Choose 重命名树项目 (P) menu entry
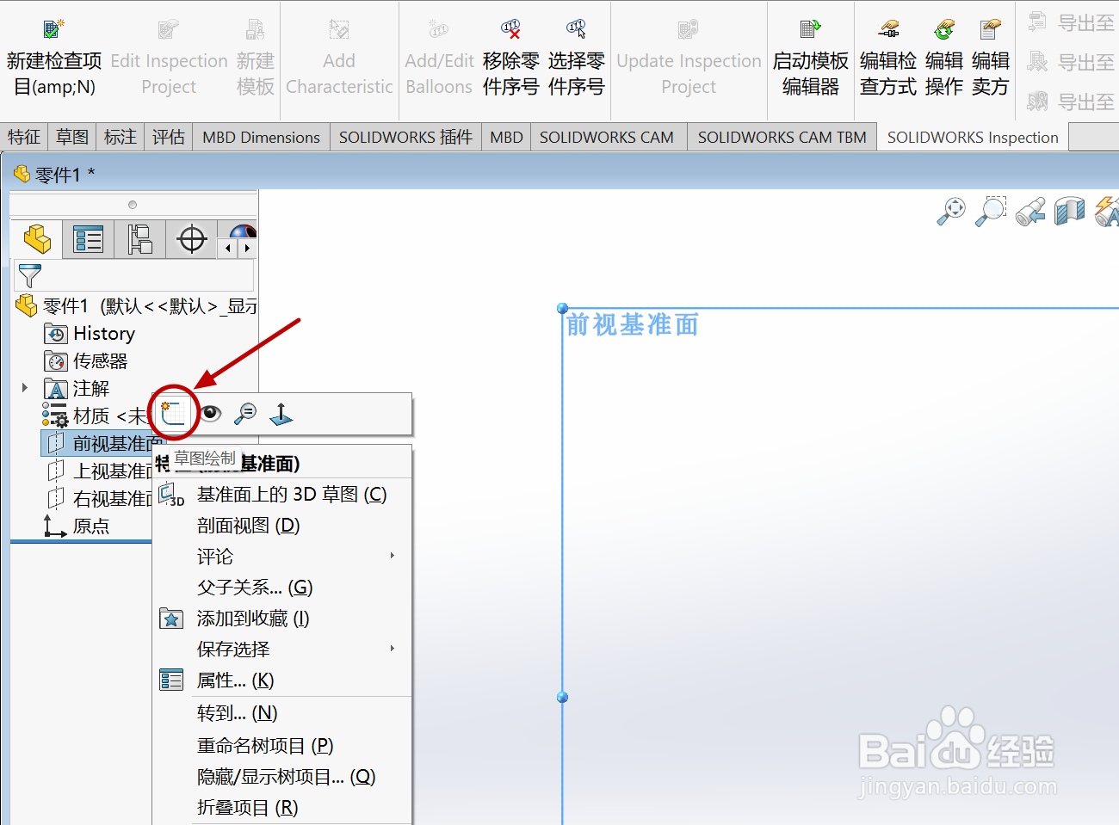The image size is (1119, 825). [282, 746]
